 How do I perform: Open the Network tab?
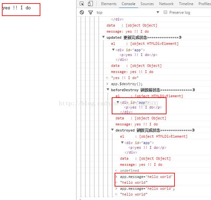(166, 4)
